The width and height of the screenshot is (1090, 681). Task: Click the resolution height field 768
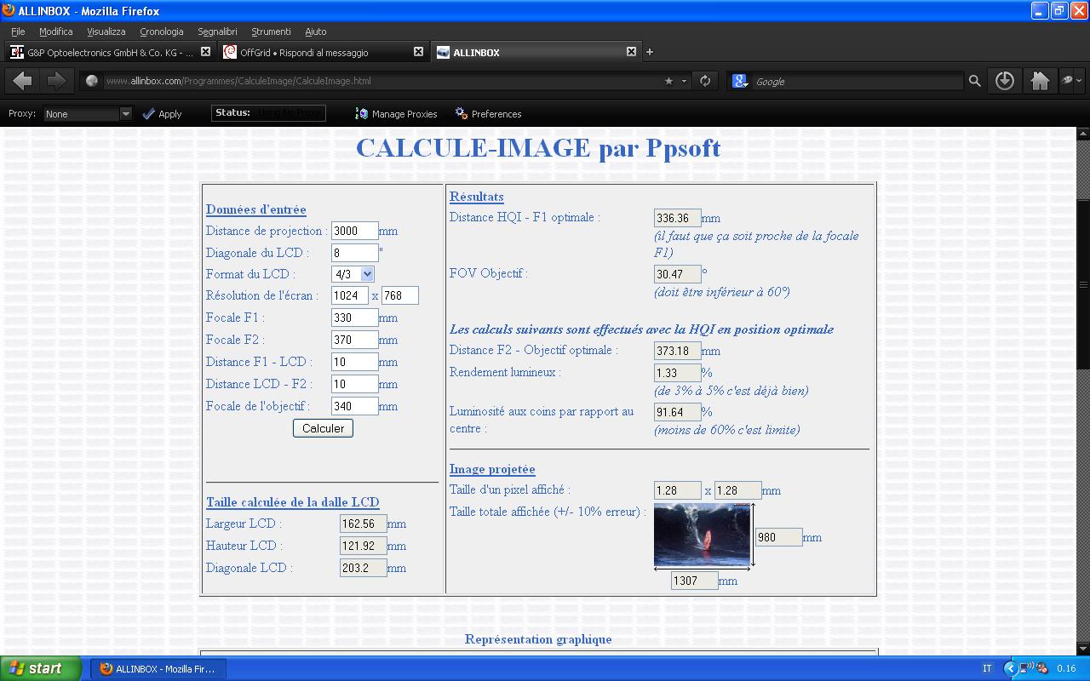(x=400, y=295)
